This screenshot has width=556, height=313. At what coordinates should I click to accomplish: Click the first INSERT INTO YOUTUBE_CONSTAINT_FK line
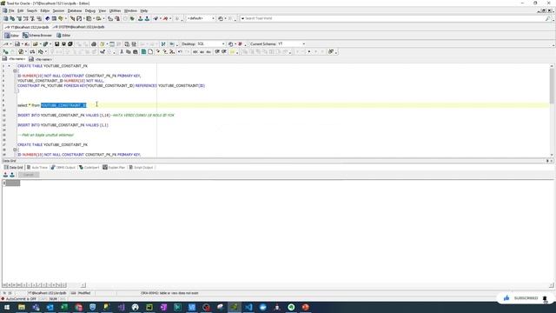(96, 116)
